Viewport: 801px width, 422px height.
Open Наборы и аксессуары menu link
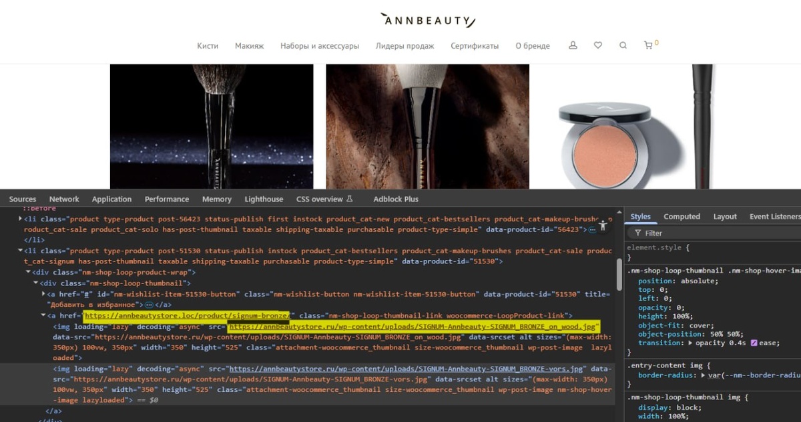click(x=320, y=46)
